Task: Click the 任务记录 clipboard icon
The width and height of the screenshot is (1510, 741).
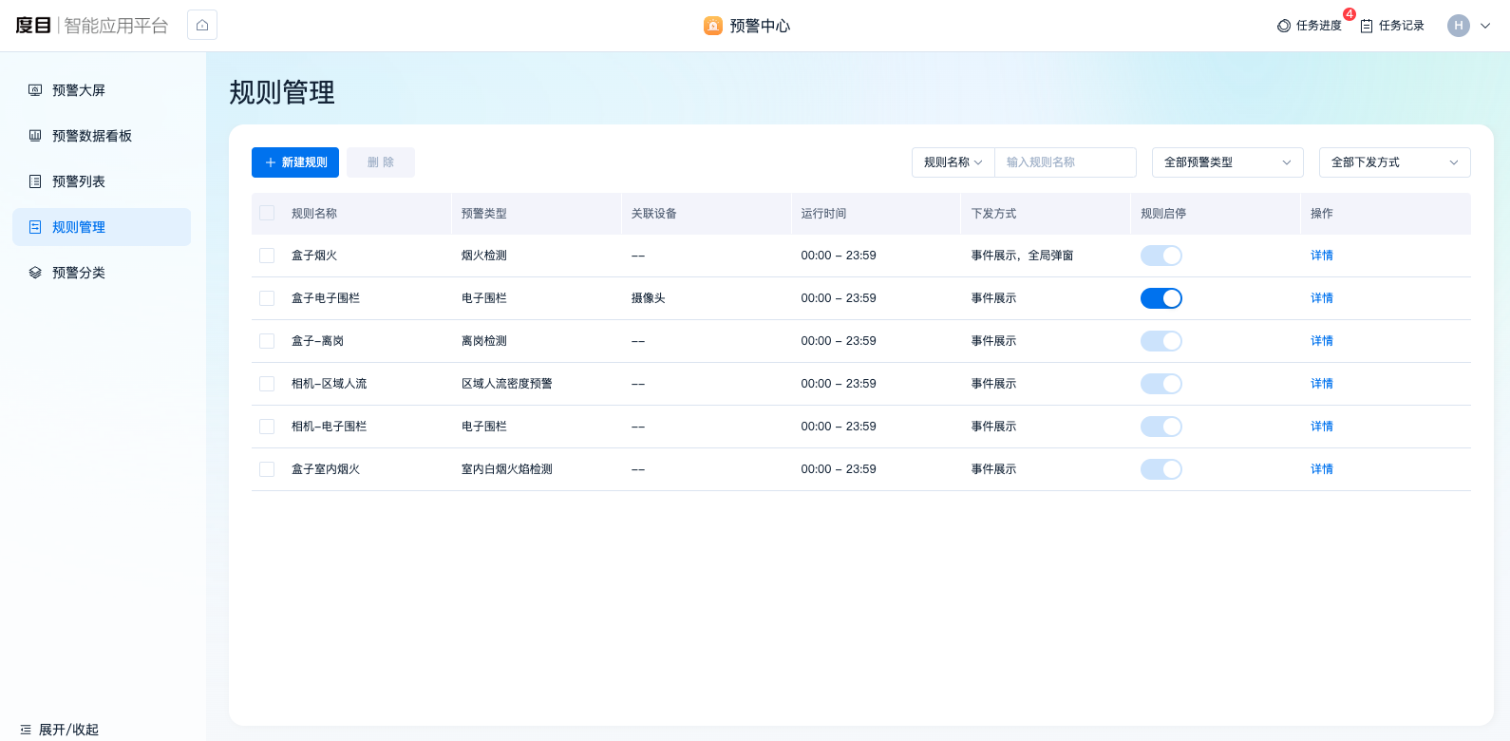Action: click(1367, 26)
